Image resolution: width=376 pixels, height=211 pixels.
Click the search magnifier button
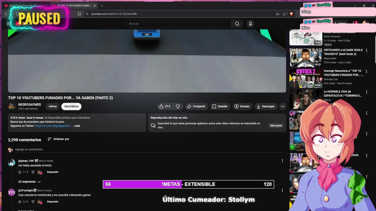pos(237,24)
